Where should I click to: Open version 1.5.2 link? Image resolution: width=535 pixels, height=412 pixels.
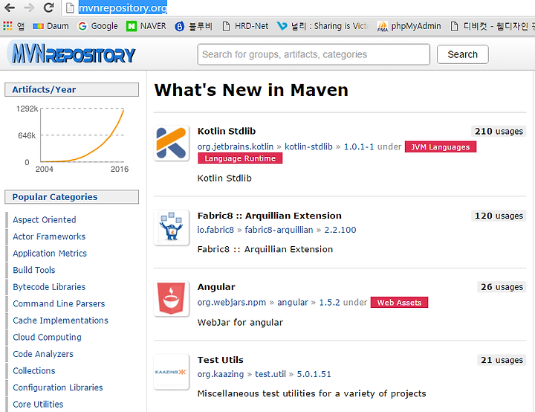click(330, 303)
